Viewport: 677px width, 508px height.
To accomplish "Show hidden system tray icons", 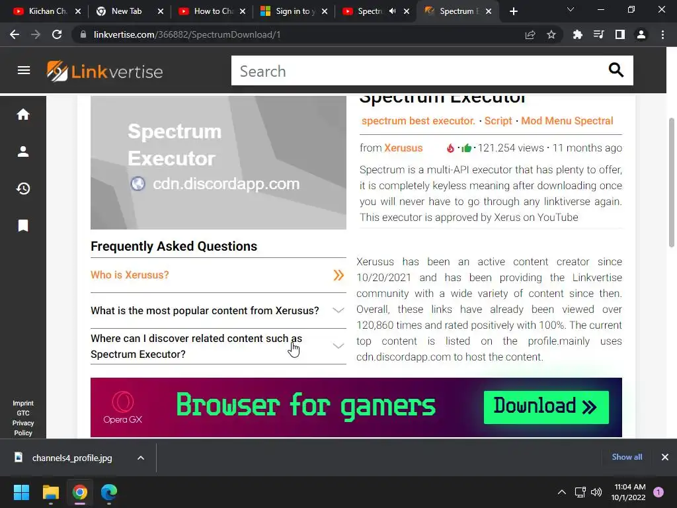I will [562, 492].
